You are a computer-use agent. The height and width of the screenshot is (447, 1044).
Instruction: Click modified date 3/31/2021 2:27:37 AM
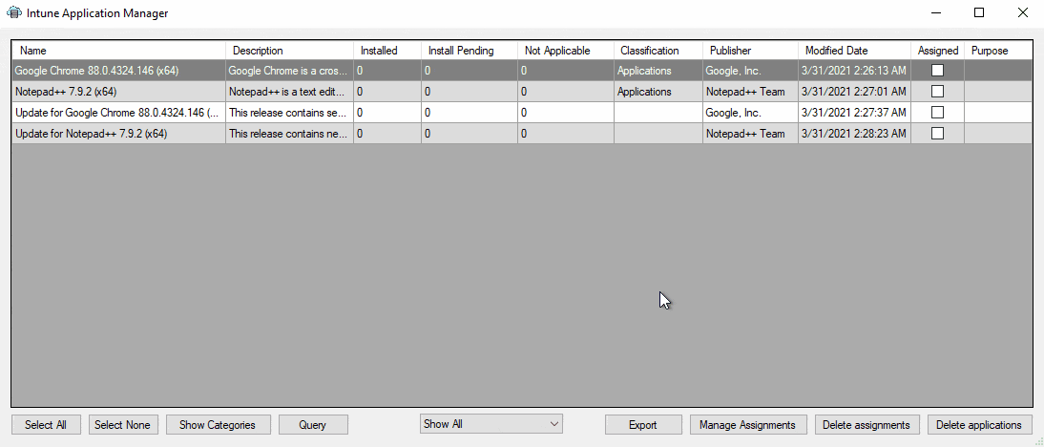pos(853,113)
